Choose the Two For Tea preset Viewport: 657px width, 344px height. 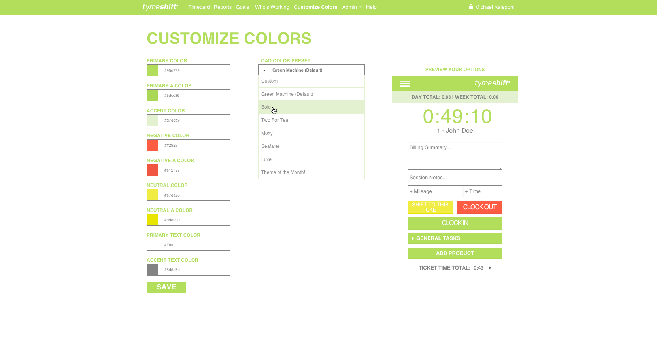(312, 120)
